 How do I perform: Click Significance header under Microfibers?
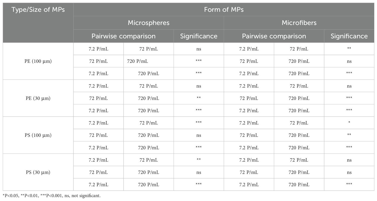click(349, 36)
